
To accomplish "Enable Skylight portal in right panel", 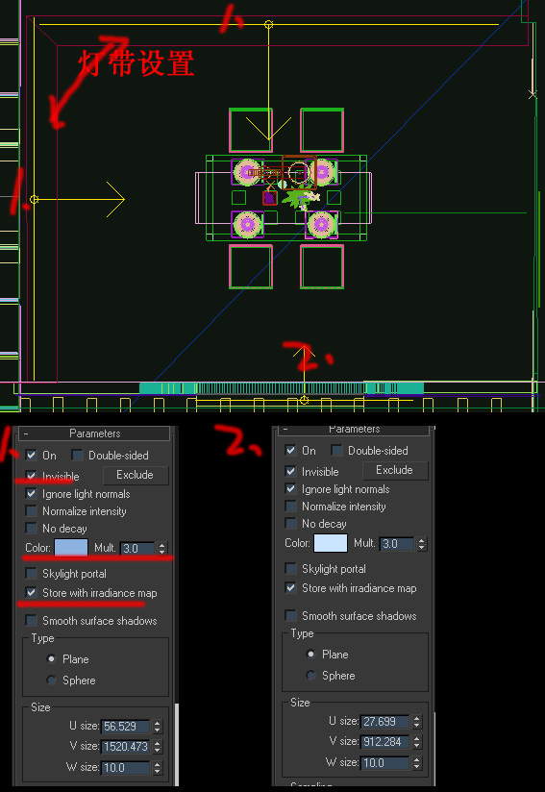I will (x=291, y=569).
